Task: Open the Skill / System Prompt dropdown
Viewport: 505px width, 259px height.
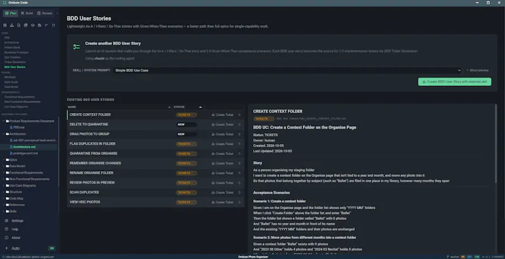Action: pos(287,70)
